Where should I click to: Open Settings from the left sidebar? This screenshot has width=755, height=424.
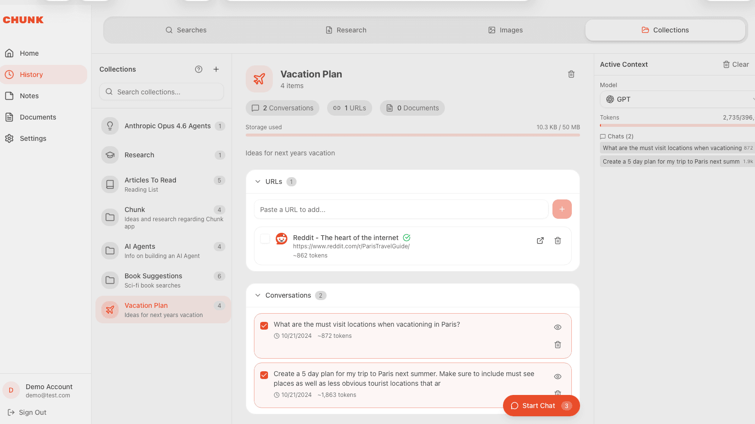(x=33, y=138)
